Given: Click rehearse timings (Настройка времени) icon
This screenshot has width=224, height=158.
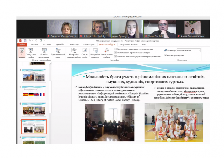Looking at the screenshot, I should 95,53.
